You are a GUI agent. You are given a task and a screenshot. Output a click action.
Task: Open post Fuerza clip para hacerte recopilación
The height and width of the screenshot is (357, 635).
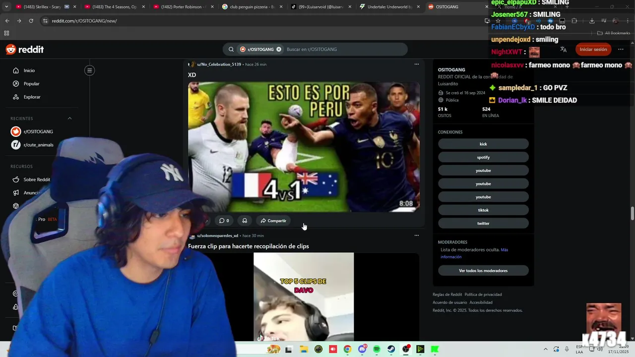(x=249, y=246)
